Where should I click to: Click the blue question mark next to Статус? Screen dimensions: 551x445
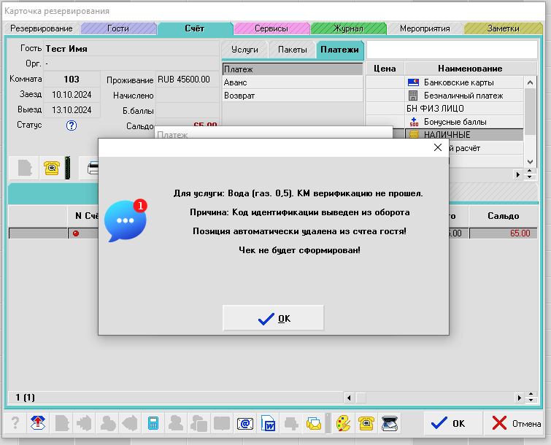[x=72, y=125]
